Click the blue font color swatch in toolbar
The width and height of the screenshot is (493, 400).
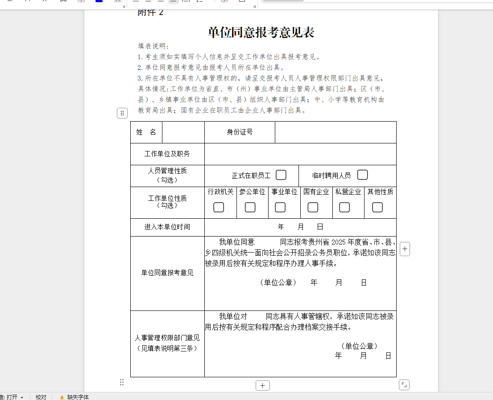[99, 1]
